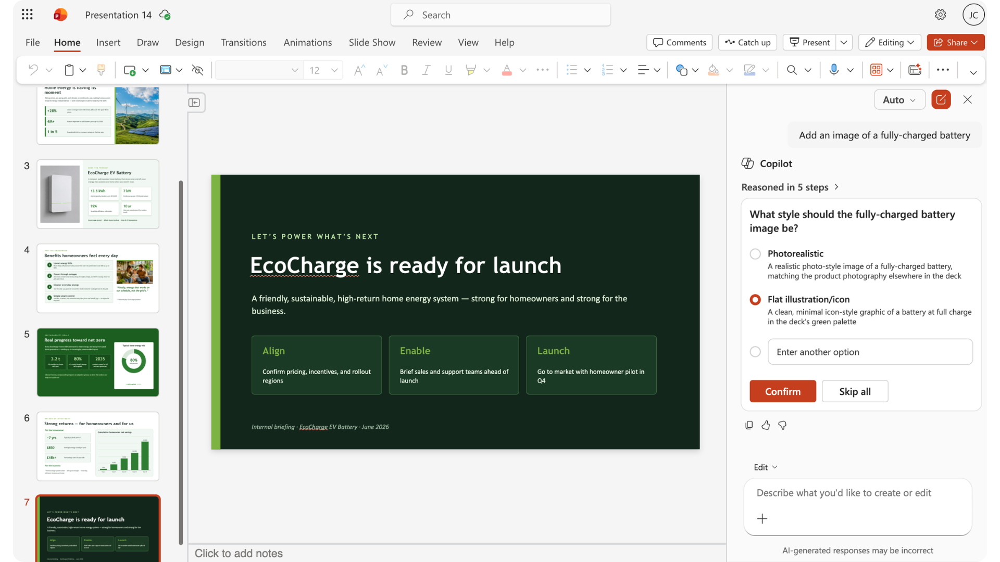Screen dimensions: 1000x562
Task: Click the PowerPoint logo icon
Action: (x=60, y=15)
